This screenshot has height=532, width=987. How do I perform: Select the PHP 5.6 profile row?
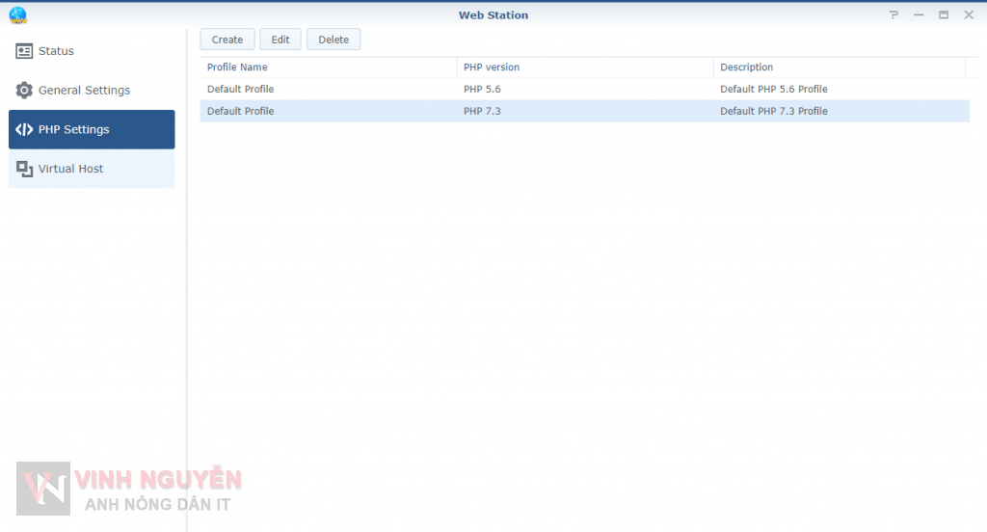tap(482, 90)
